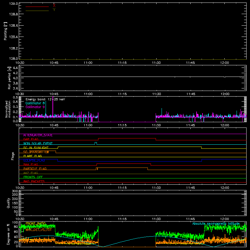Click 12:00 under the Flags panel

pyautogui.click(x=225, y=188)
